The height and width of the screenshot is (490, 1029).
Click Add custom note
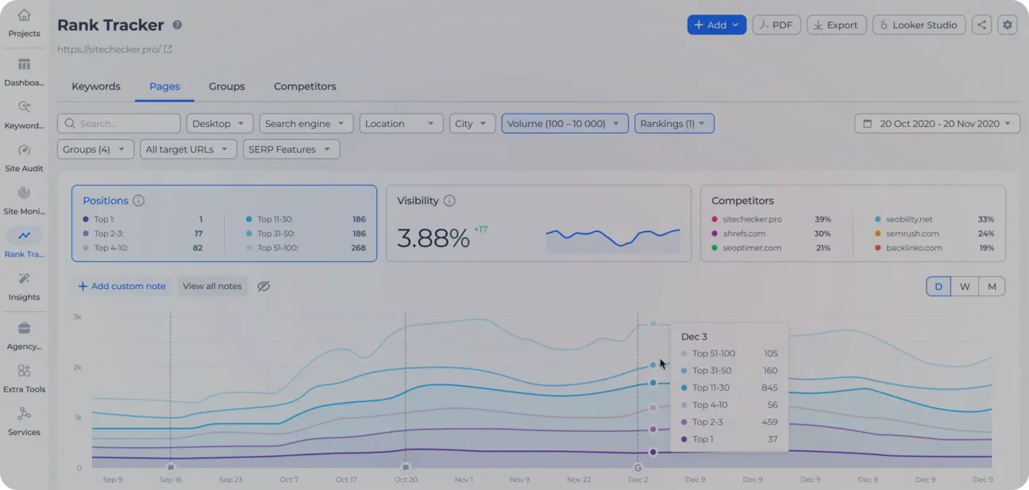tap(121, 286)
